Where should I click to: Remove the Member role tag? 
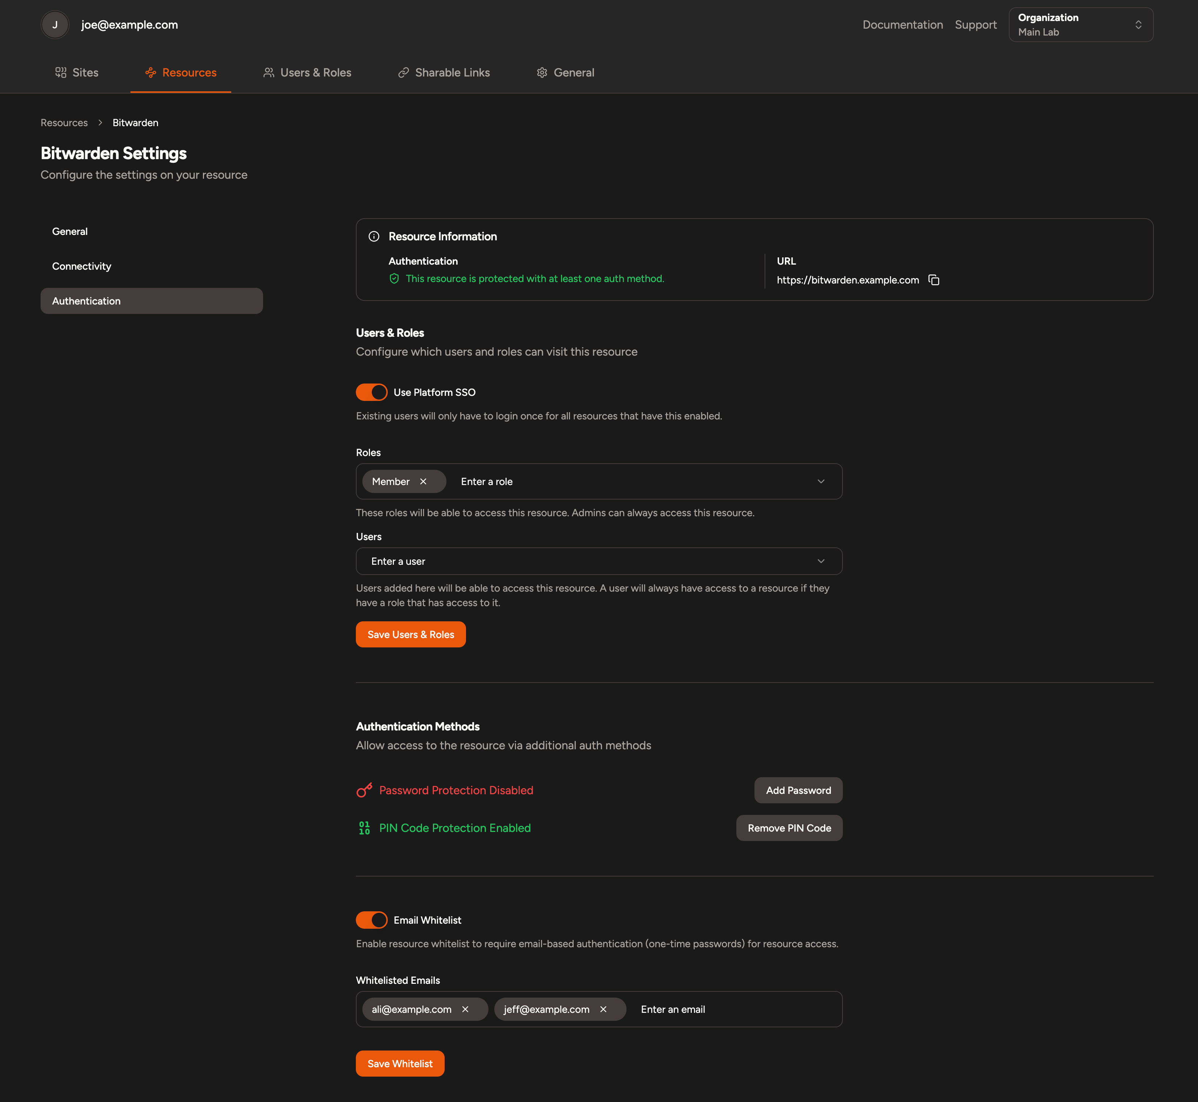[423, 482]
